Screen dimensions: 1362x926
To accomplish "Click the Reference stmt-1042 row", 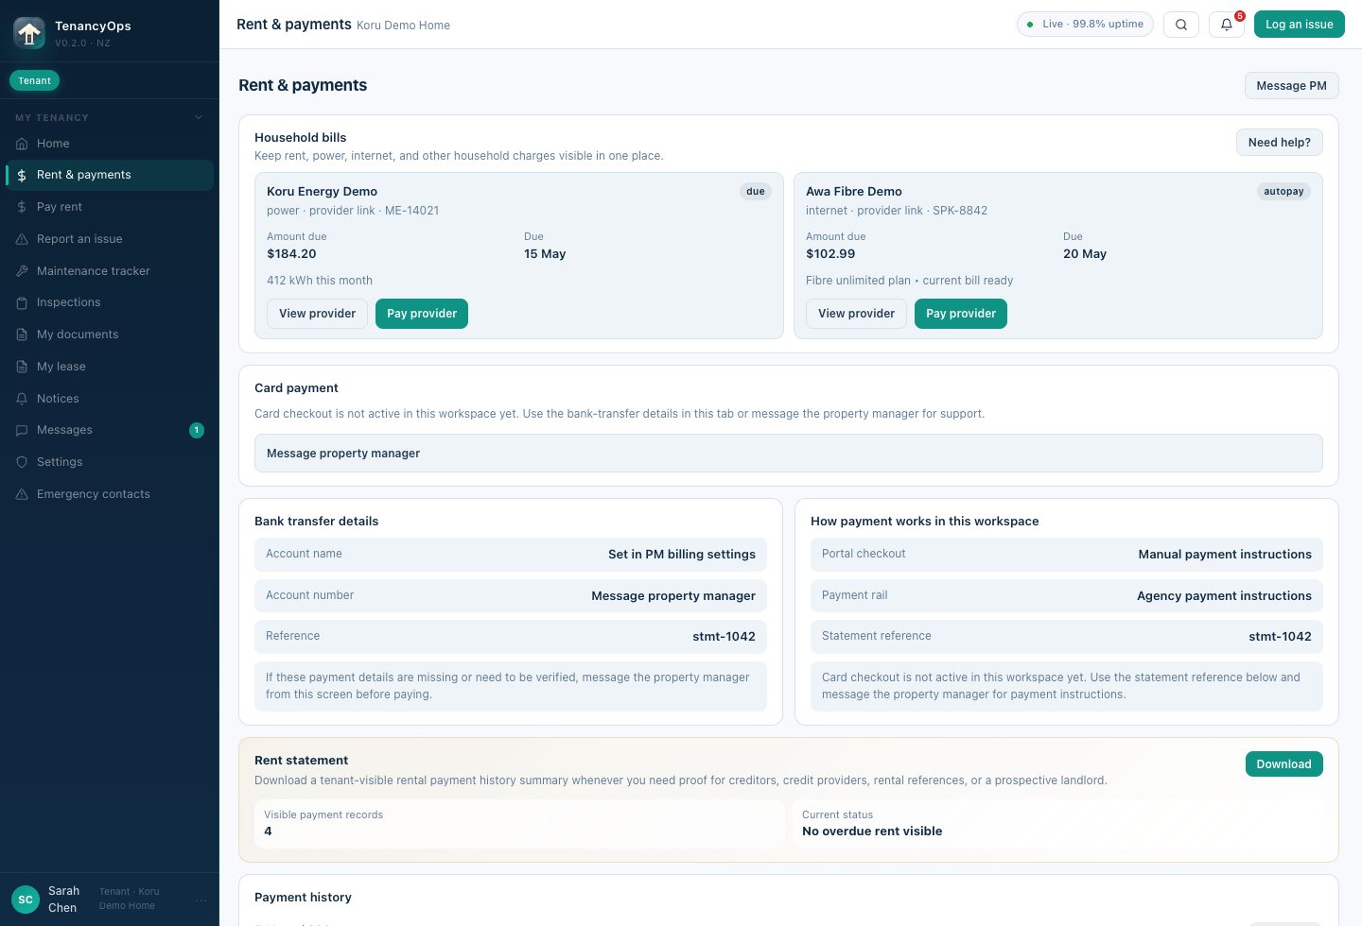I will (511, 637).
